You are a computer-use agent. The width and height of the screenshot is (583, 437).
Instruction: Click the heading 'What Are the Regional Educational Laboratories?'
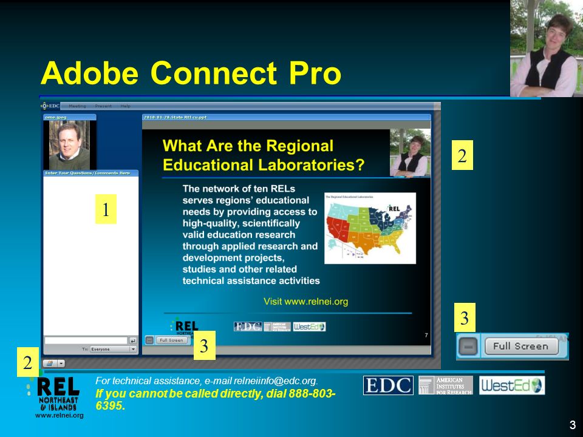point(263,155)
